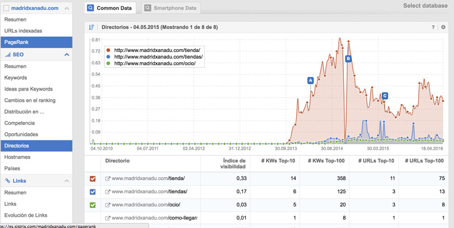Uncheck the blue /tiendas/ row checkbox
The image size is (454, 228).
93,192
